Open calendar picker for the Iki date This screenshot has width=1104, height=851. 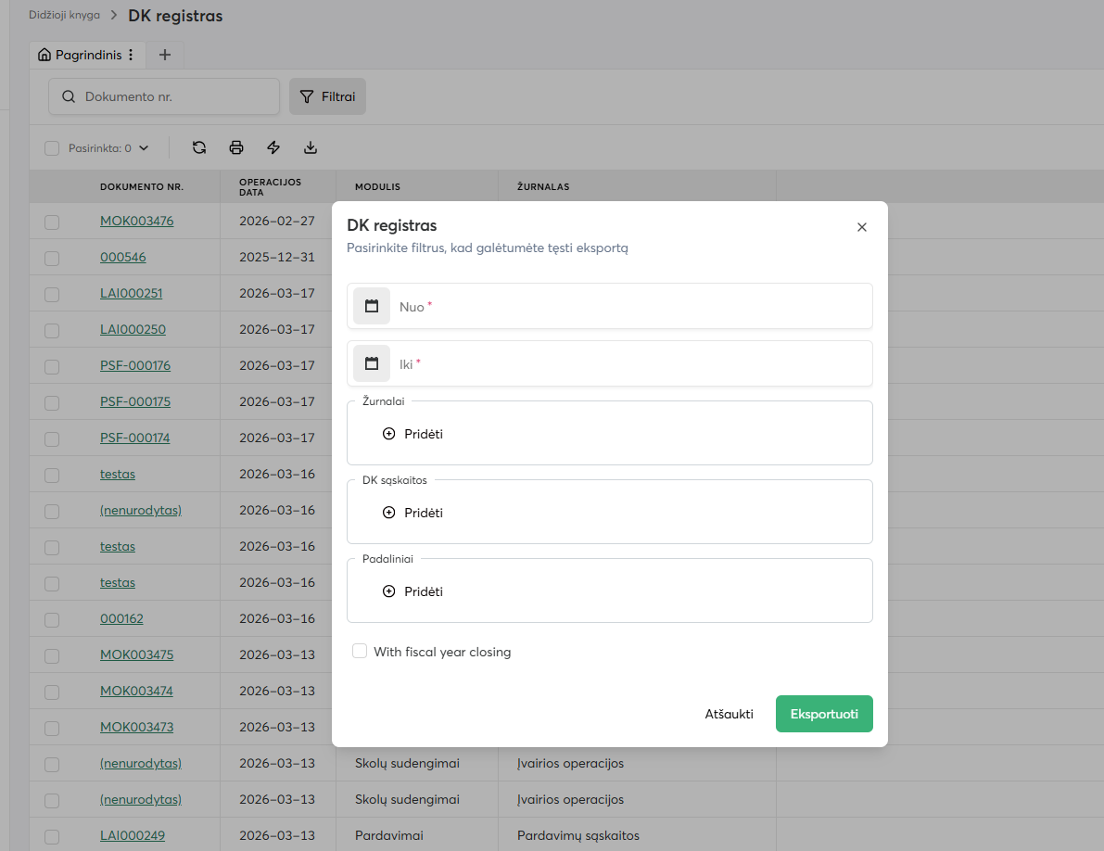372,363
